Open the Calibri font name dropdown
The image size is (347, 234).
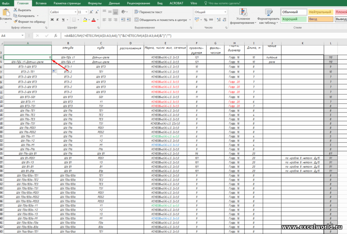76,12
